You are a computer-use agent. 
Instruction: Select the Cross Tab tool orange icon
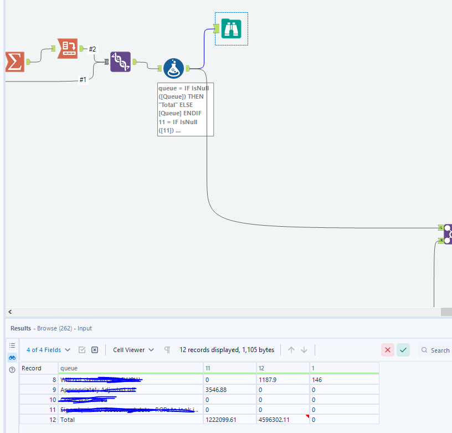tap(68, 48)
